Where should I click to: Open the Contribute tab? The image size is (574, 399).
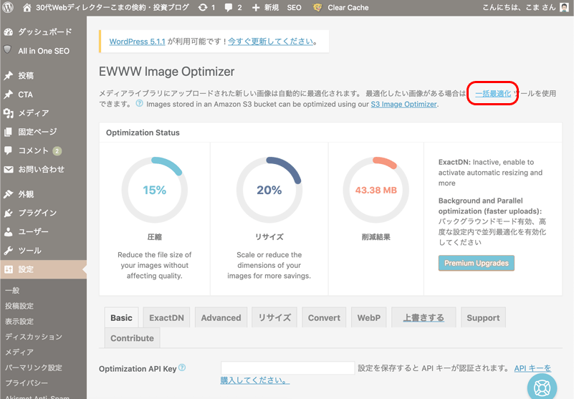[132, 338]
